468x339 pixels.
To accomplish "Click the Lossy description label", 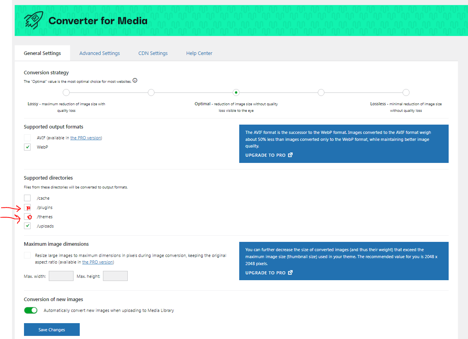I will click(x=66, y=107).
